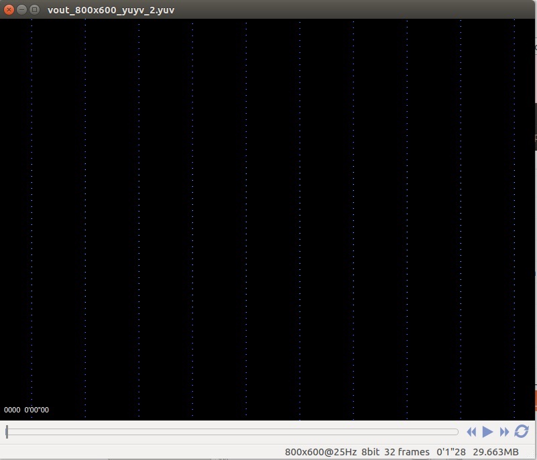Click the window title vout_800x600_yuyv_2.yuv

coord(111,10)
